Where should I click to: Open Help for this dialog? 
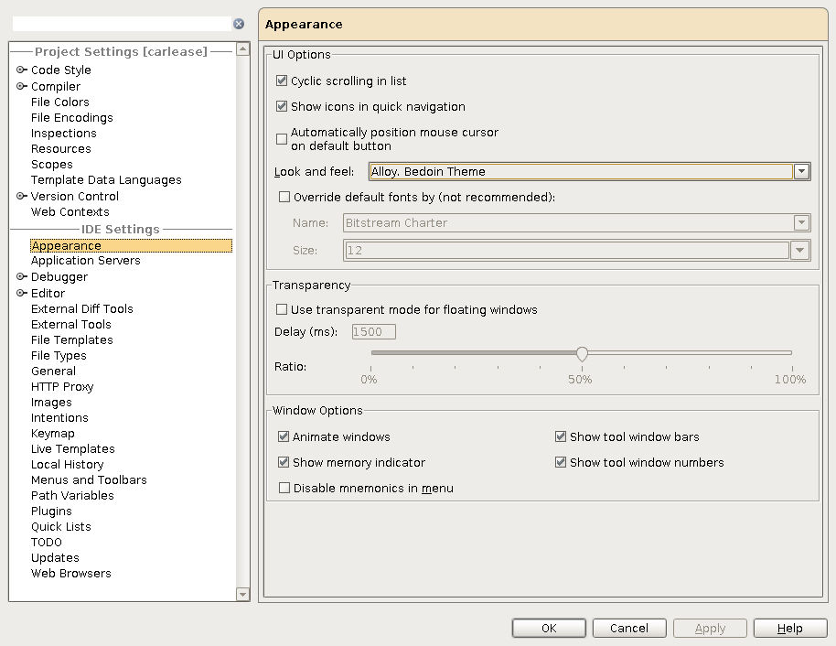790,629
